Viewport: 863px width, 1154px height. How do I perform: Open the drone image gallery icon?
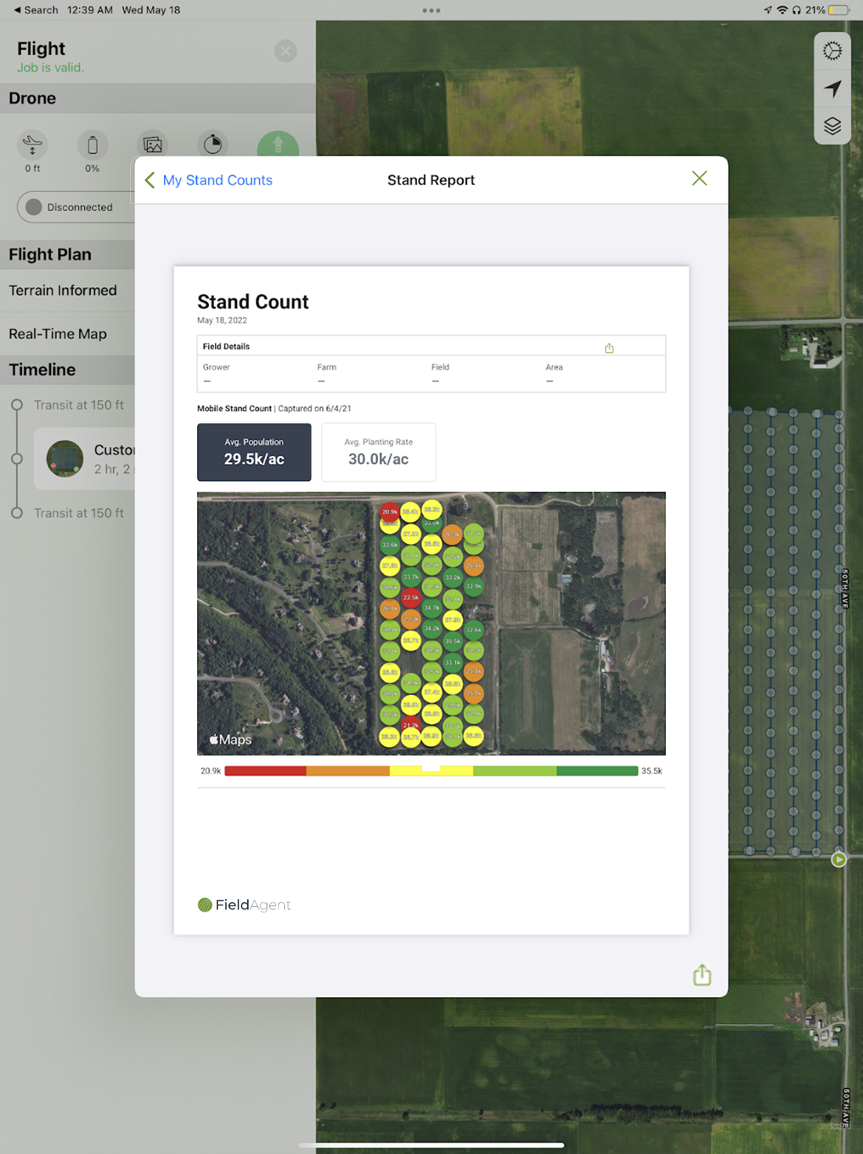click(x=153, y=145)
